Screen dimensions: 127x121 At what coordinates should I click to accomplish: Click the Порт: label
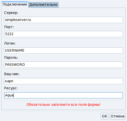tap(9, 27)
